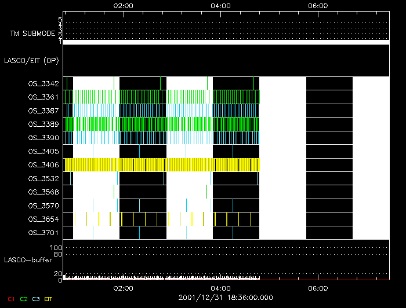The image size is (406, 308).
Task: Click the red C1 legend entry
Action: click(x=10, y=299)
